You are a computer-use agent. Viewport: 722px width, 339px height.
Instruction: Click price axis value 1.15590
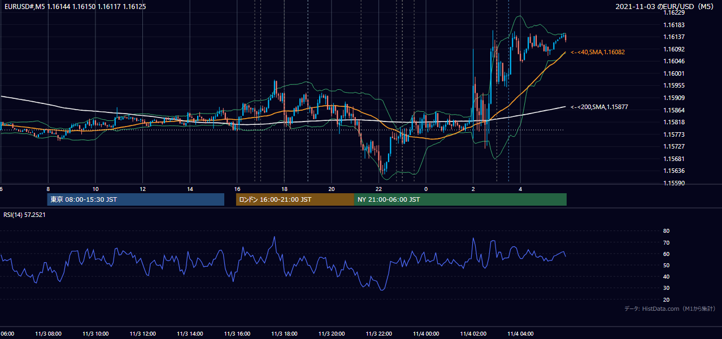(673, 183)
